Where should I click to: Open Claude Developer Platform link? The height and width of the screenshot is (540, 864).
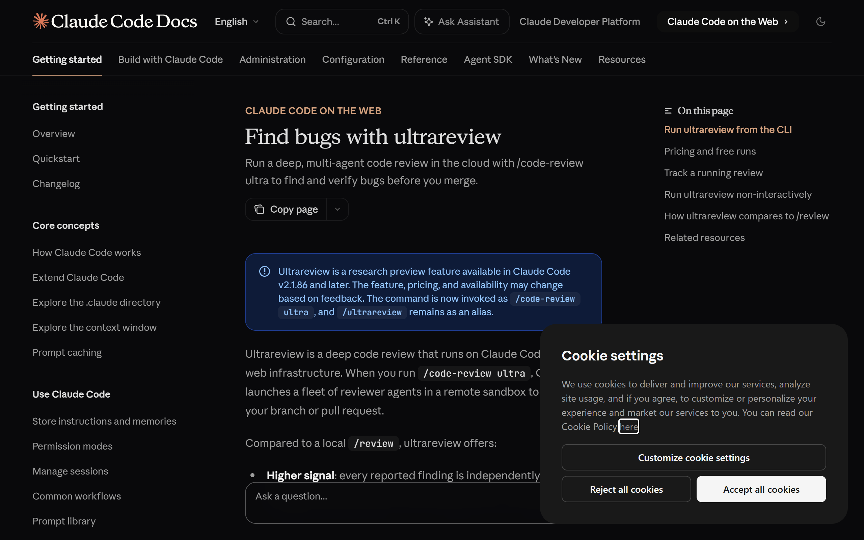coord(579,21)
